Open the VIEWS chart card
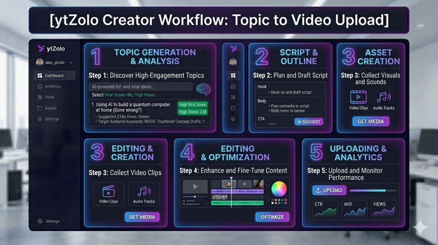This screenshot has height=245, width=438. click(384, 210)
